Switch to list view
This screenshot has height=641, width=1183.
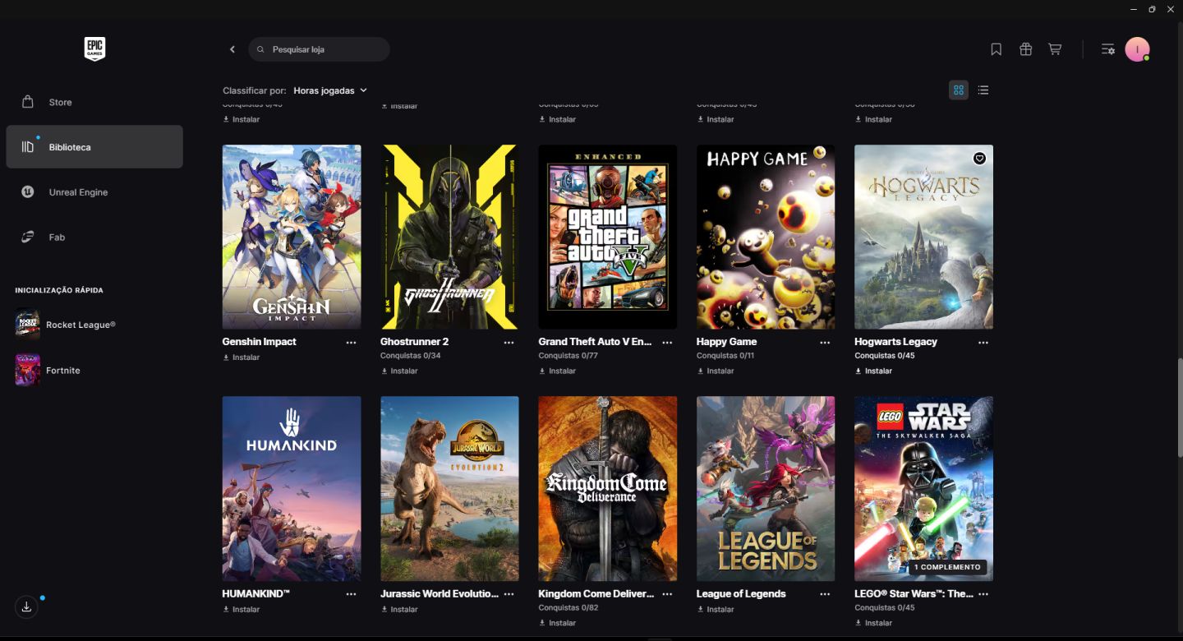[x=983, y=90]
